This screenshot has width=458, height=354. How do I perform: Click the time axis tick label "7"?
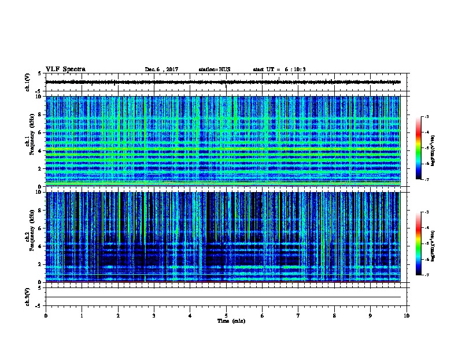(298, 316)
